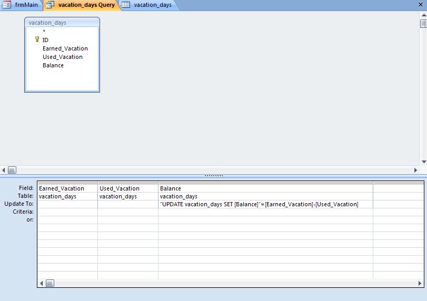Click the datasheet icon on vacation_days tab

point(126,5)
